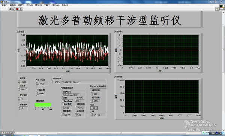Click the stepper arrows beside 1.2

click(19, 108)
